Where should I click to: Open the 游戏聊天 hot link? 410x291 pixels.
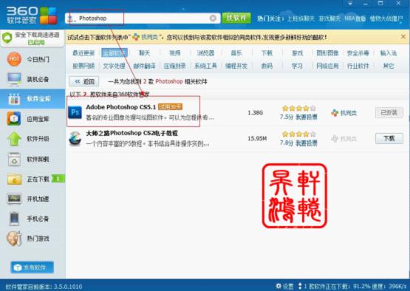click(x=329, y=18)
